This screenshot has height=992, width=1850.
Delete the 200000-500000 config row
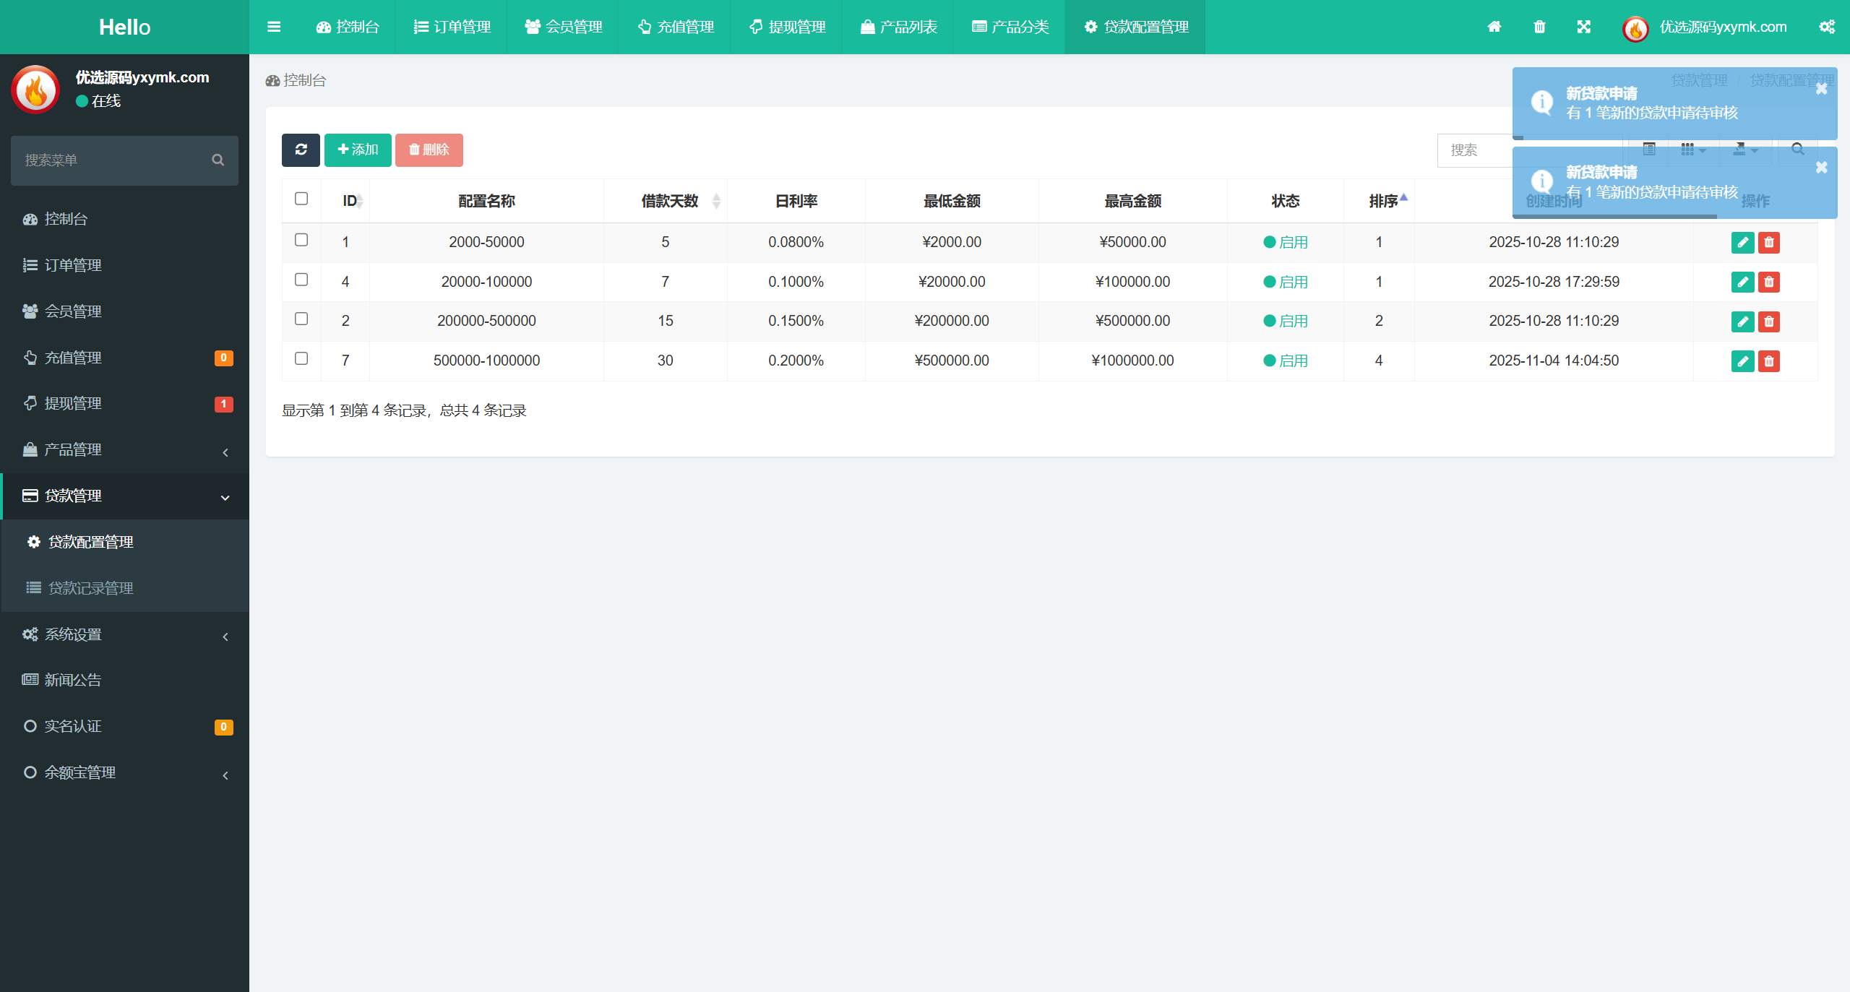click(x=1768, y=322)
